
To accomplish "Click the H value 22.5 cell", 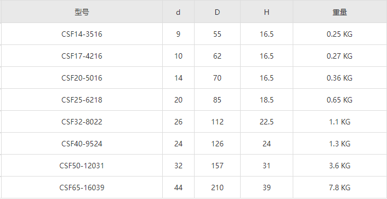I will 266,122.
